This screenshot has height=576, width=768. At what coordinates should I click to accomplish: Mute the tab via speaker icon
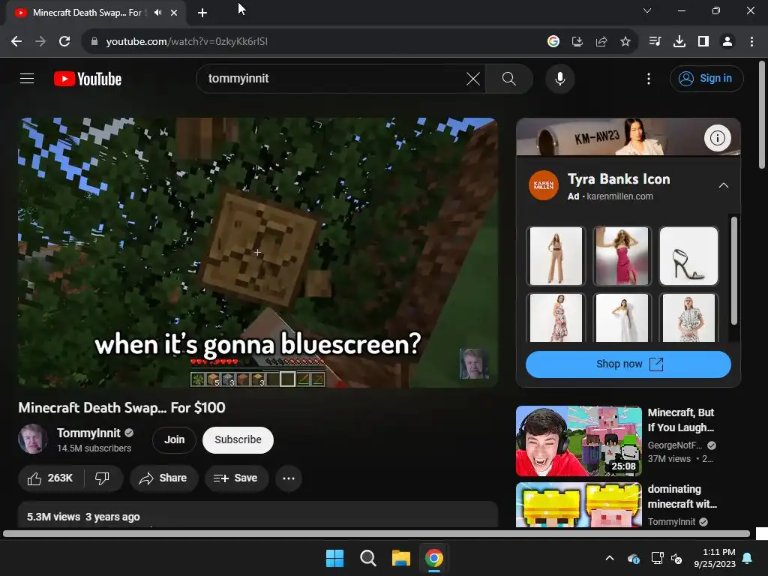tap(157, 12)
